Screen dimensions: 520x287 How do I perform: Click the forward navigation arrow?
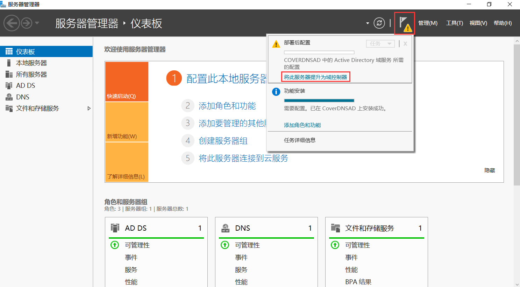27,23
